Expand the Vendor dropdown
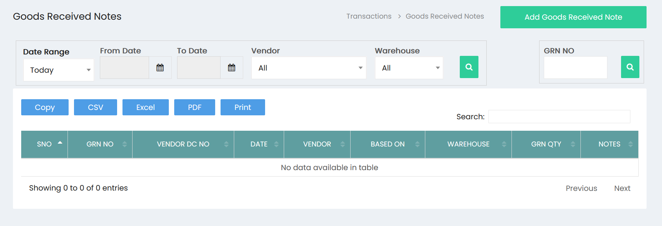Screen dimensions: 662x226 coord(309,68)
